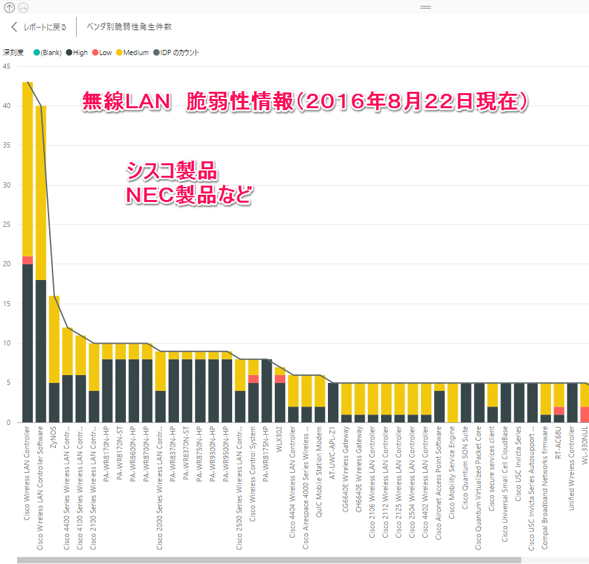
Task: Click Cisco Universal Small Cell CloudBase axis label
Action: pyautogui.click(x=505, y=484)
